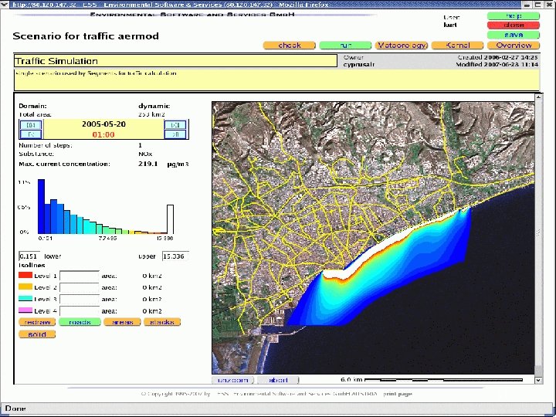Click the orange Level 2 color swatch
The image size is (556, 417).
point(25,286)
